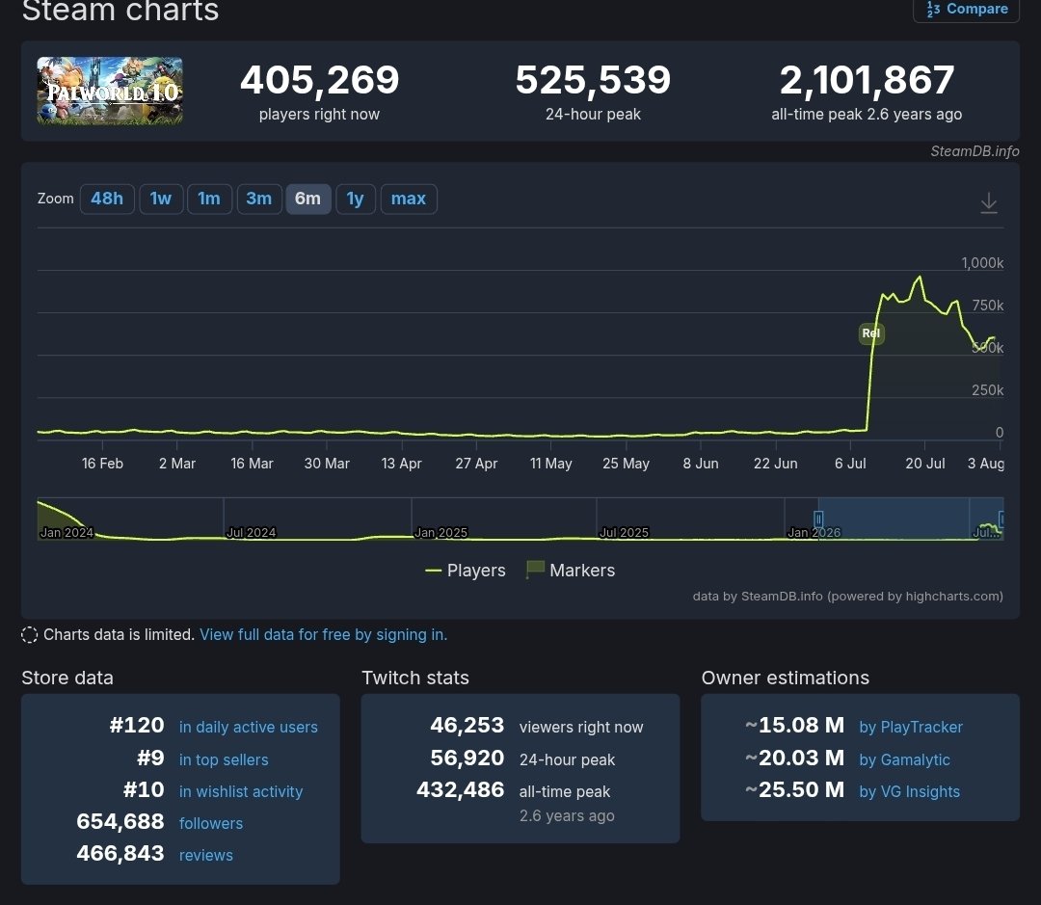Select the 1w zoom range
This screenshot has width=1041, height=905.
coord(161,199)
